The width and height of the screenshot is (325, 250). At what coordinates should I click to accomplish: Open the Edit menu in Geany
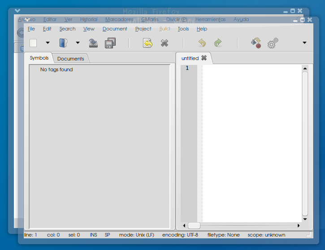pos(47,29)
